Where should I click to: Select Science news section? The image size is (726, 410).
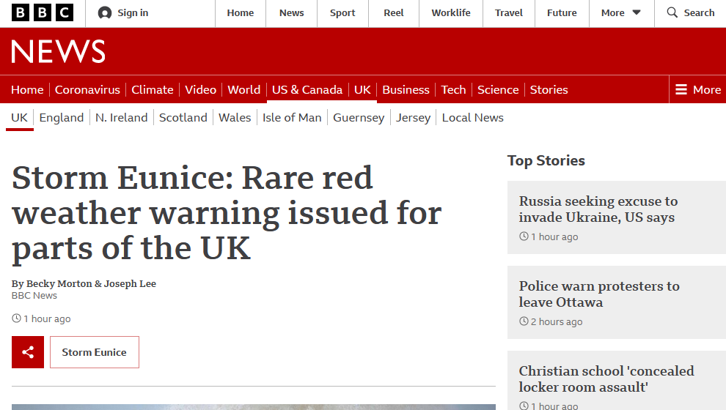498,89
